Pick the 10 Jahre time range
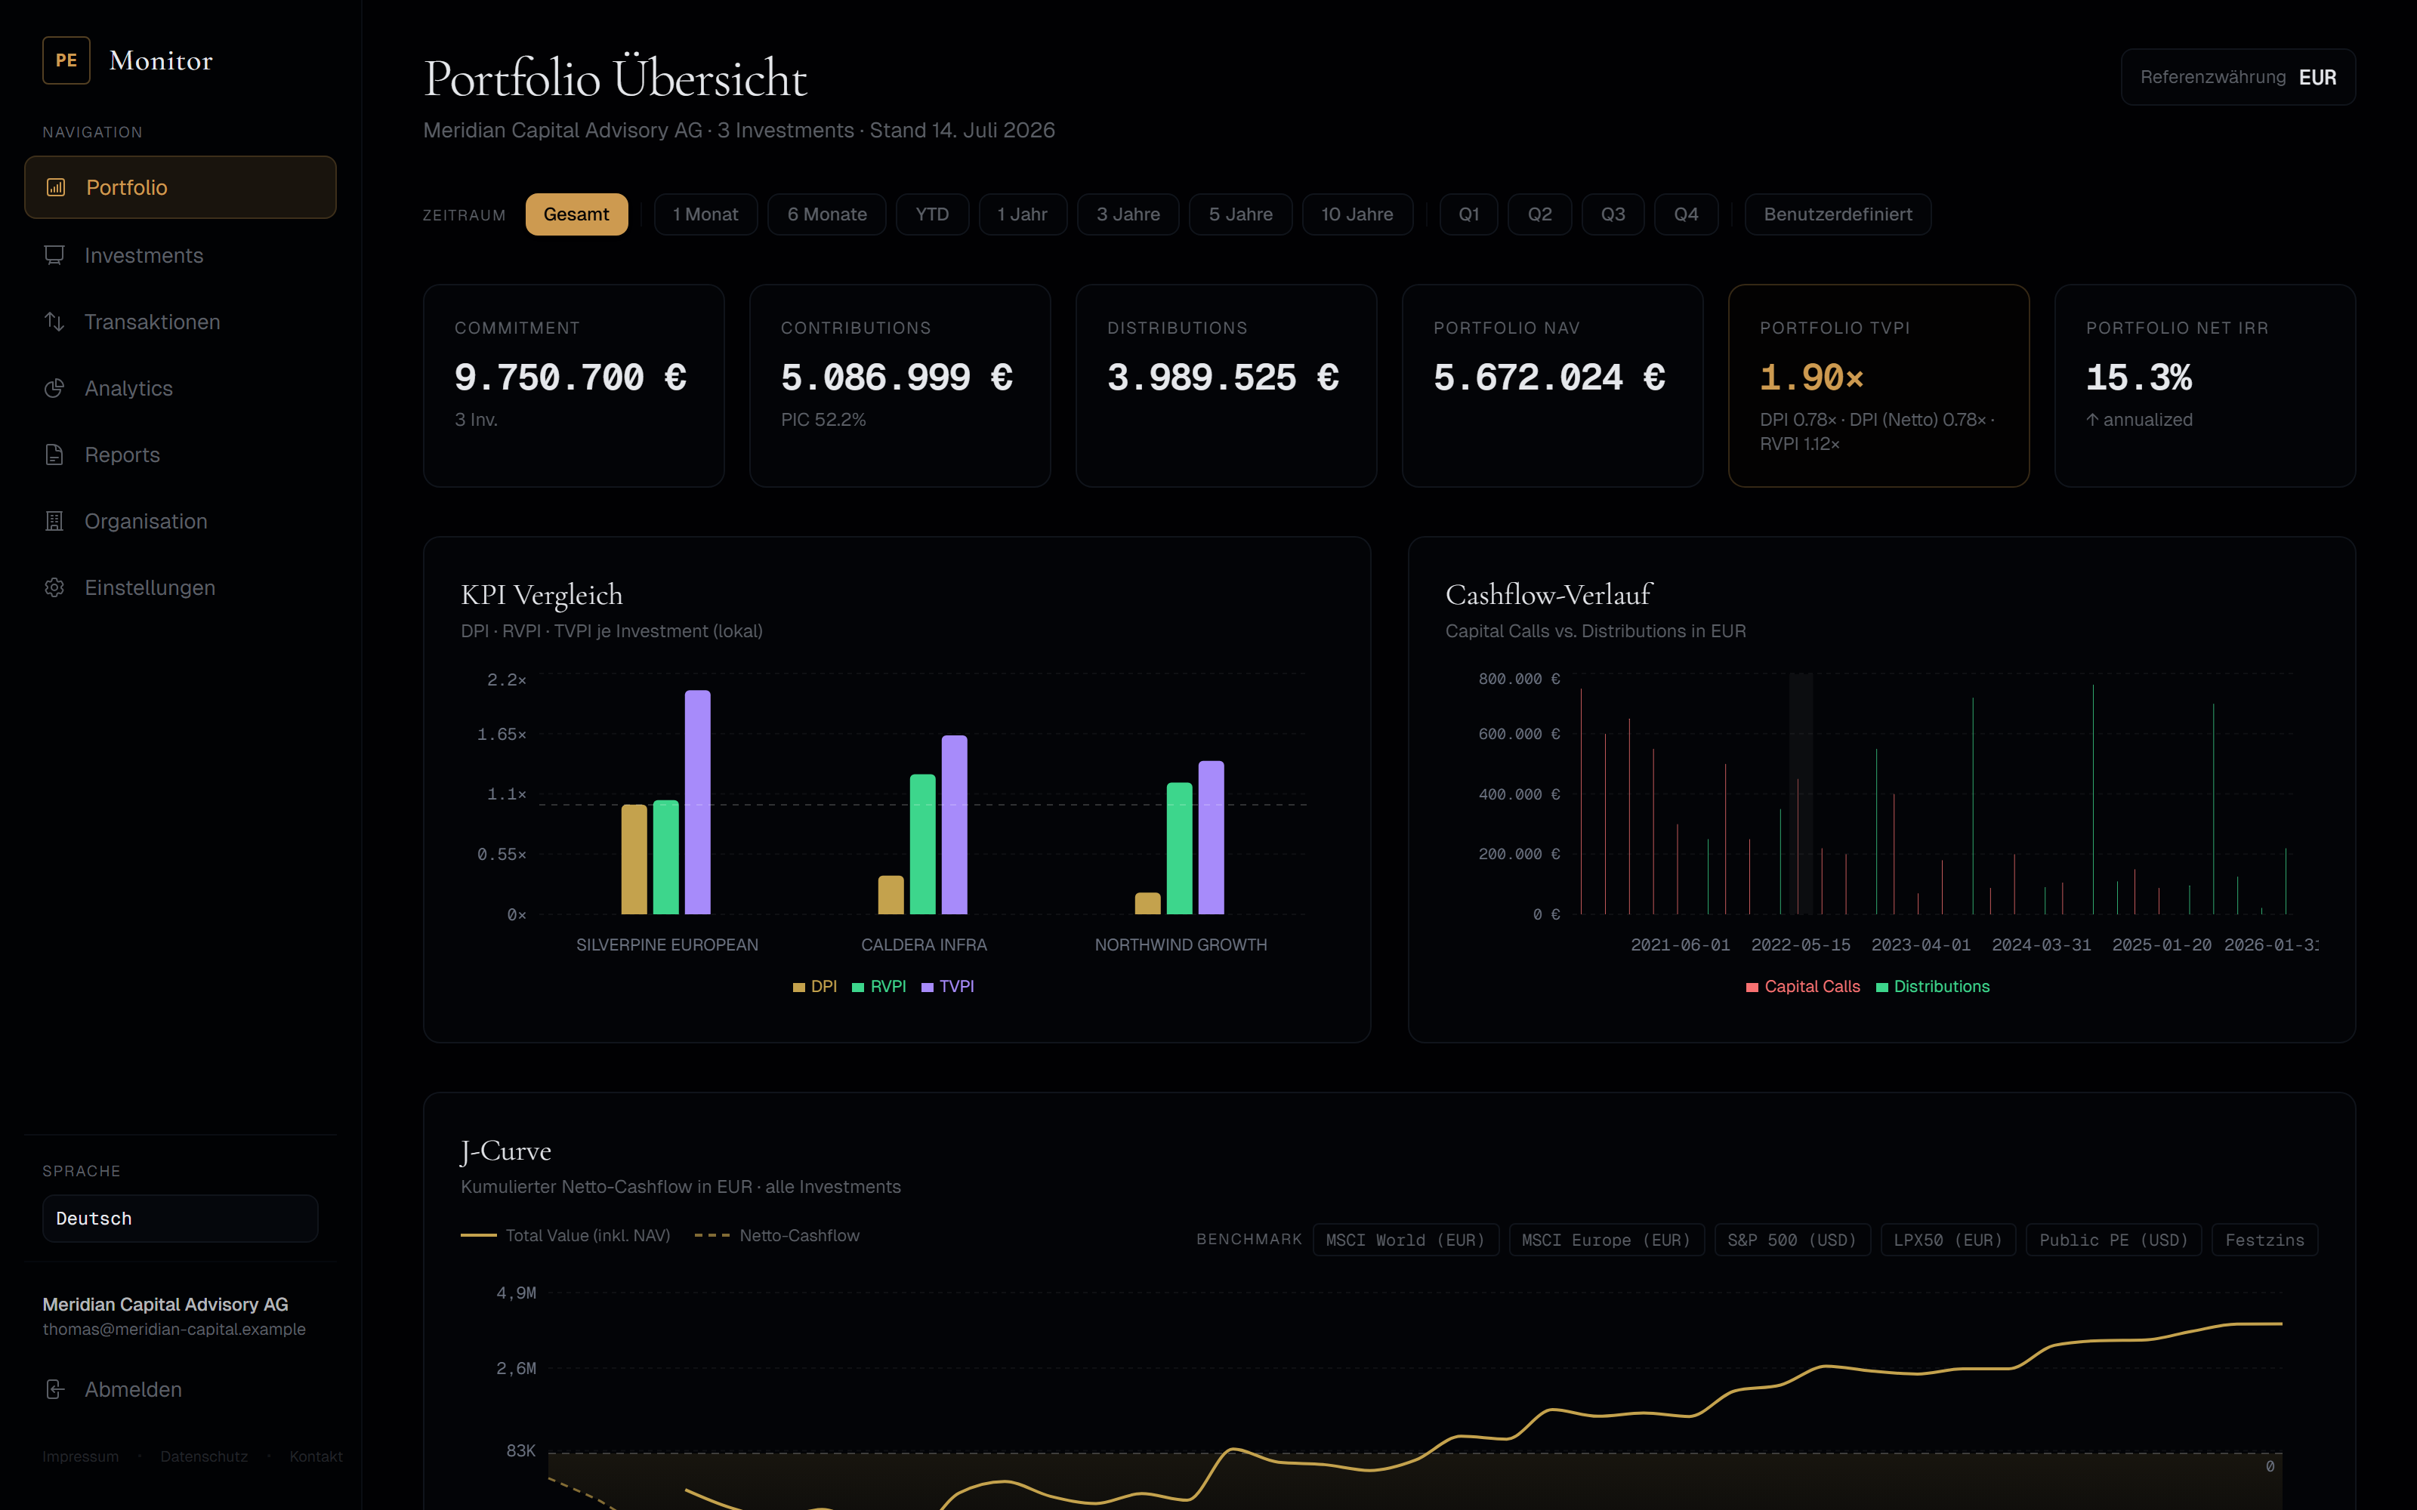 tap(1357, 214)
